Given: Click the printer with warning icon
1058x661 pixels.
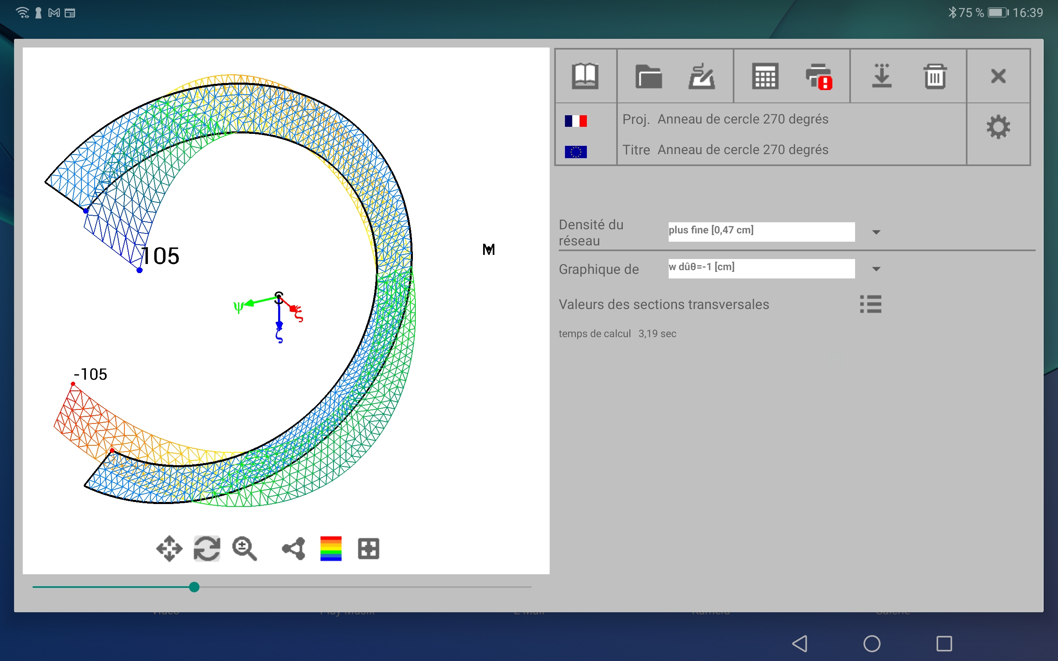Looking at the screenshot, I should (x=818, y=76).
